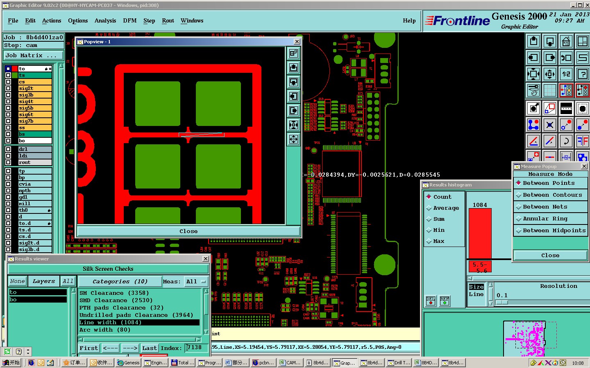Click the Last button in Results viewer
The image size is (590, 368).
point(150,348)
